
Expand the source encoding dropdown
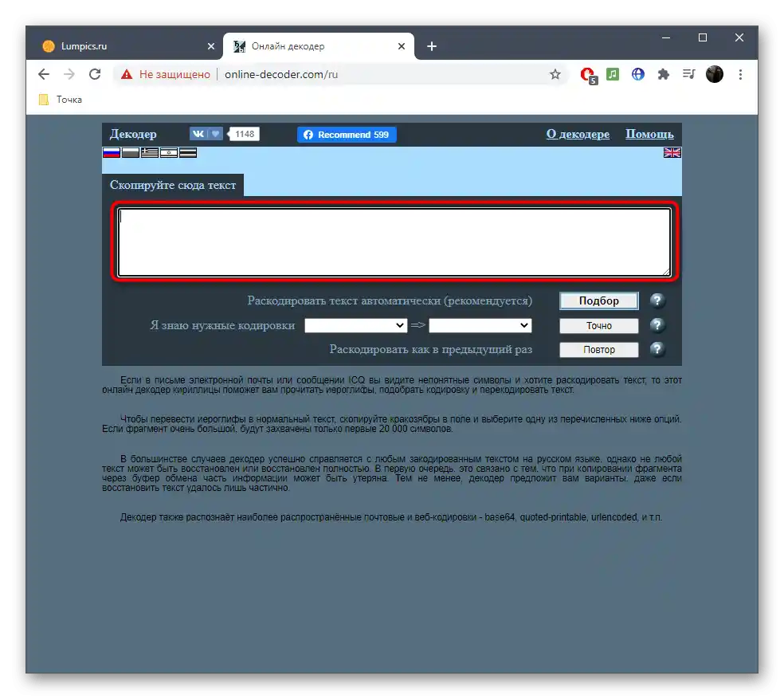tap(356, 325)
